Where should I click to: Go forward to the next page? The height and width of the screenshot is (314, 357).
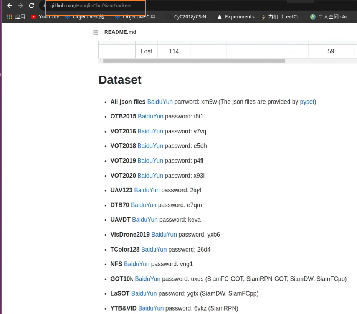pyautogui.click(x=20, y=6)
